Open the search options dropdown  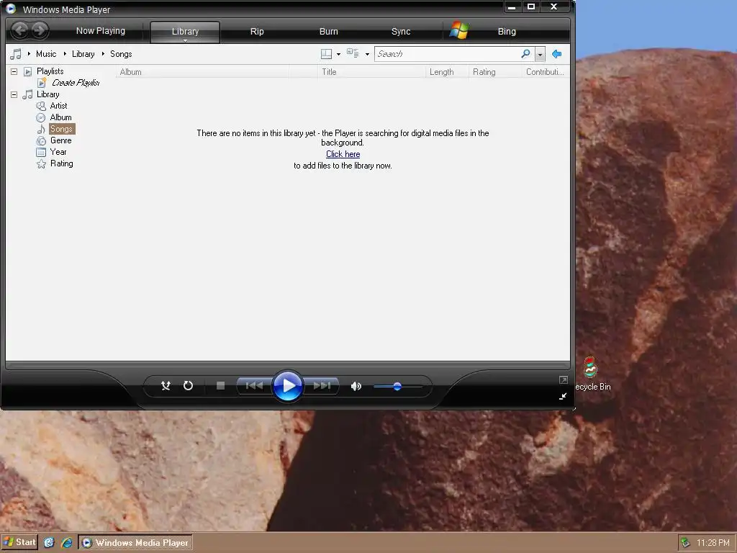click(540, 55)
